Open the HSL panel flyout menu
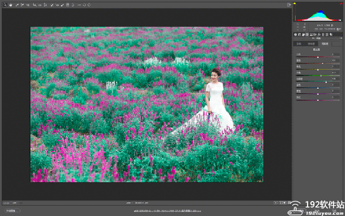The width and height of the screenshot is (345, 216). pos(341,38)
